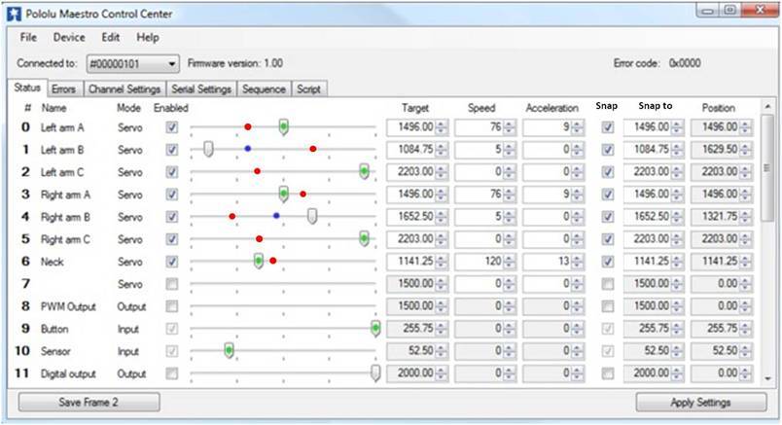Enable channel 7 servo checkbox
The height and width of the screenshot is (425, 782).
pyautogui.click(x=172, y=284)
